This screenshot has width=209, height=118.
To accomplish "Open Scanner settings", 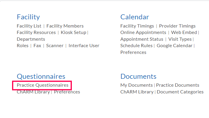I will (x=55, y=46).
